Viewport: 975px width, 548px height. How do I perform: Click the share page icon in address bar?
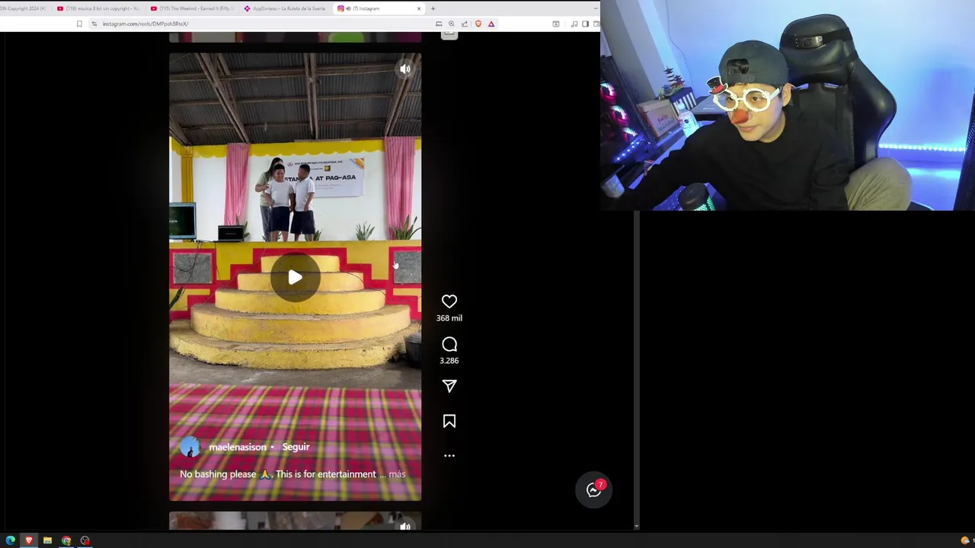coord(465,24)
